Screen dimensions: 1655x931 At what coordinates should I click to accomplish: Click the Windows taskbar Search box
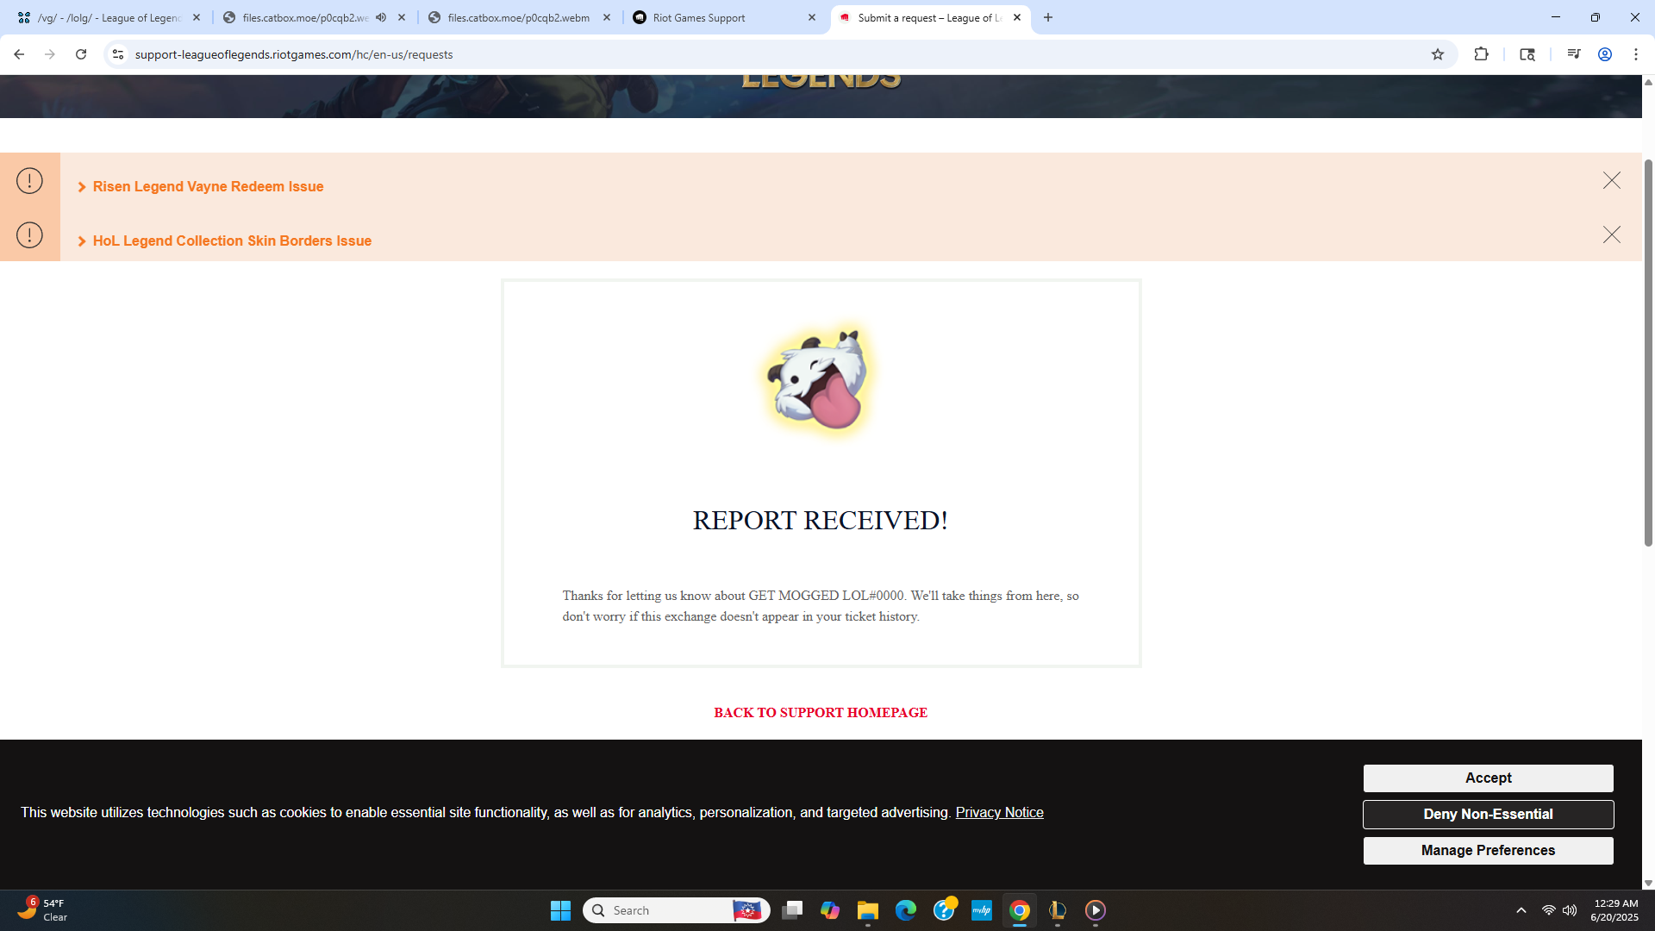coord(676,910)
